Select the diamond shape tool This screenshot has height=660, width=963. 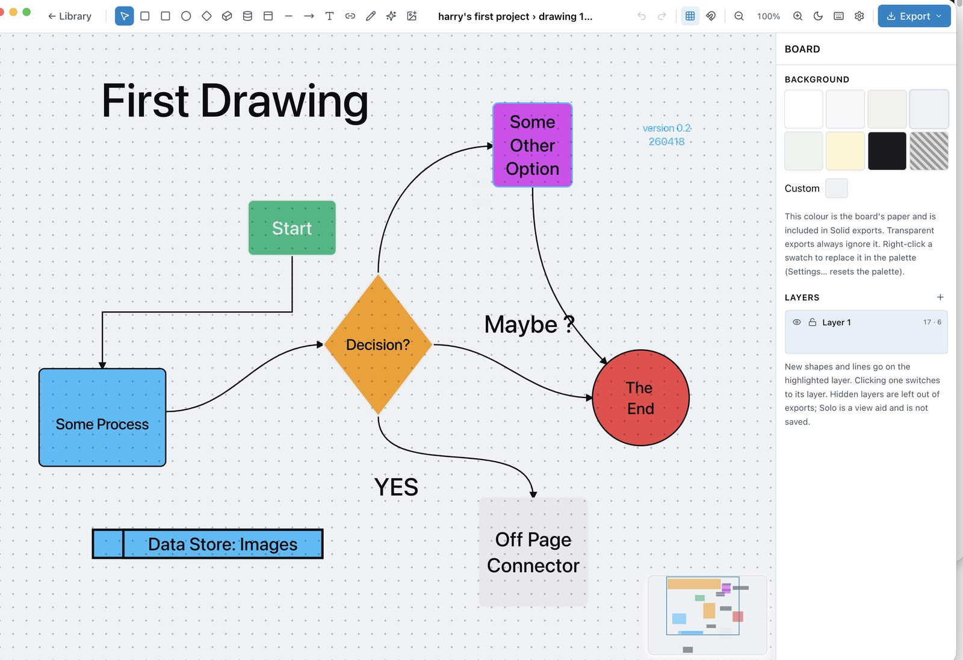point(206,16)
